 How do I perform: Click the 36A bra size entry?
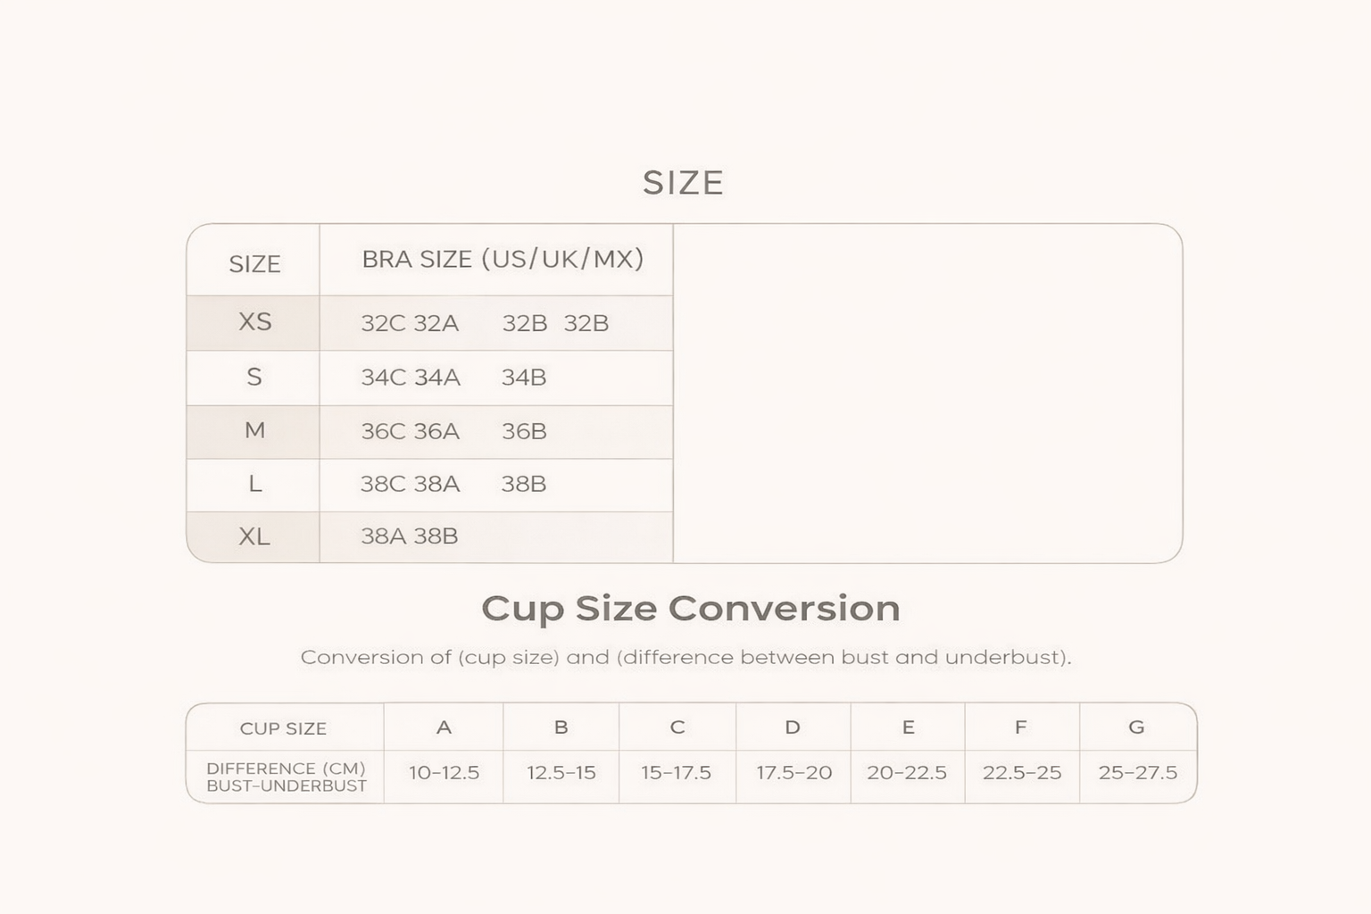pyautogui.click(x=436, y=432)
